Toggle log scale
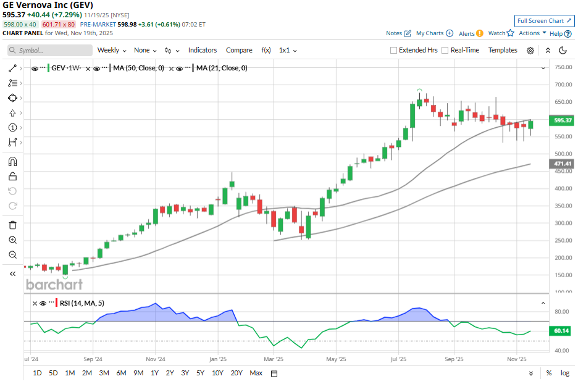The width and height of the screenshot is (586, 392). (x=565, y=373)
